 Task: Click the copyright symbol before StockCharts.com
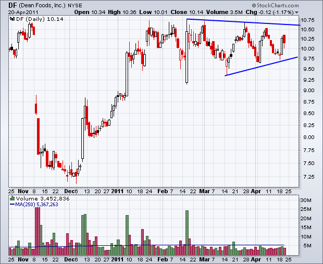pyautogui.click(x=254, y=6)
